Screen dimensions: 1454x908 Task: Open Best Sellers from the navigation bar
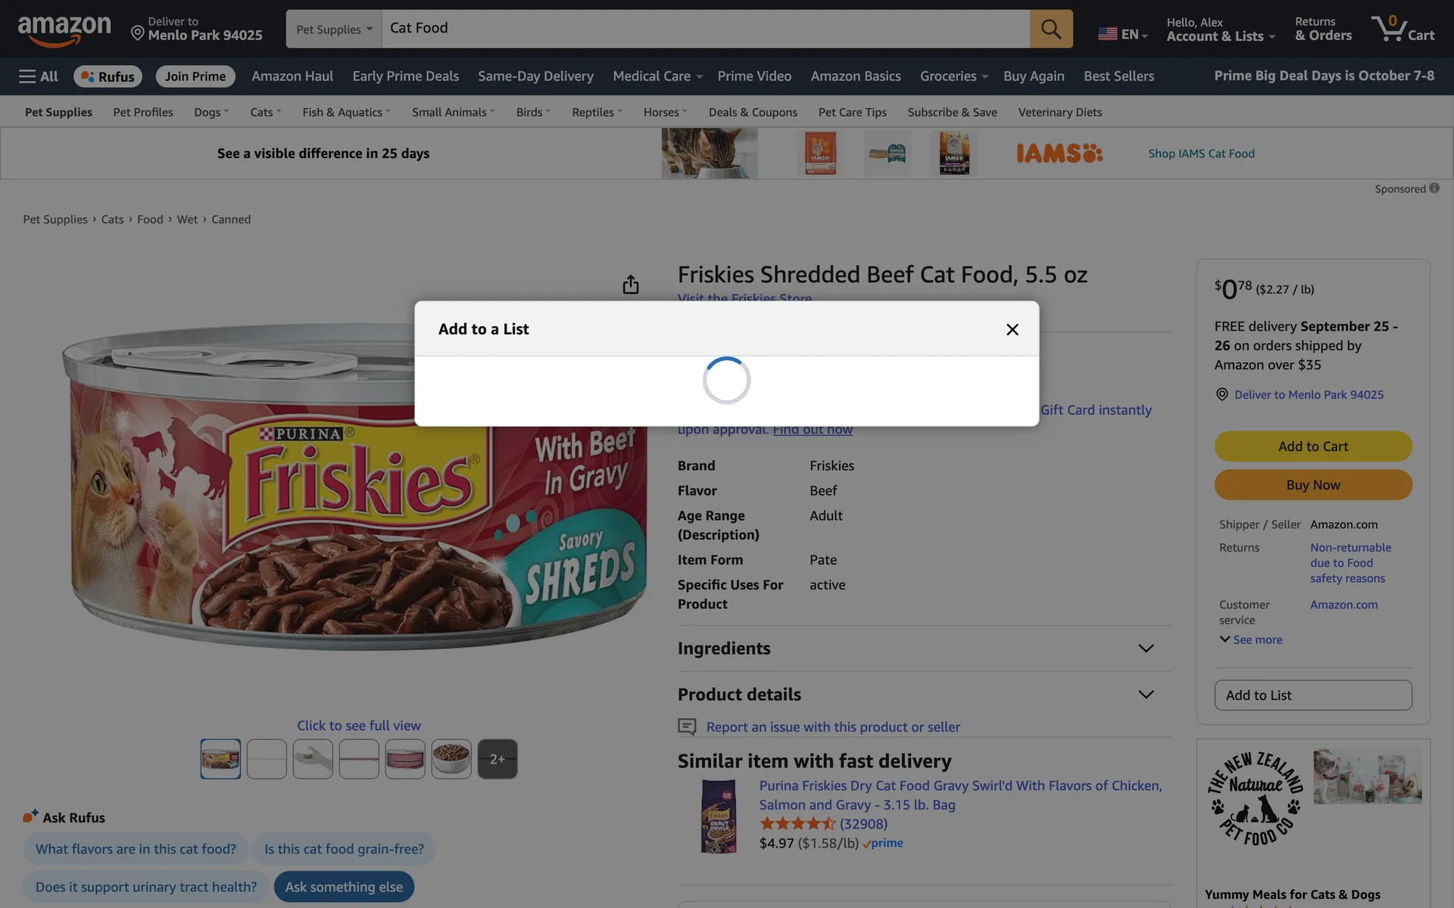1119,76
